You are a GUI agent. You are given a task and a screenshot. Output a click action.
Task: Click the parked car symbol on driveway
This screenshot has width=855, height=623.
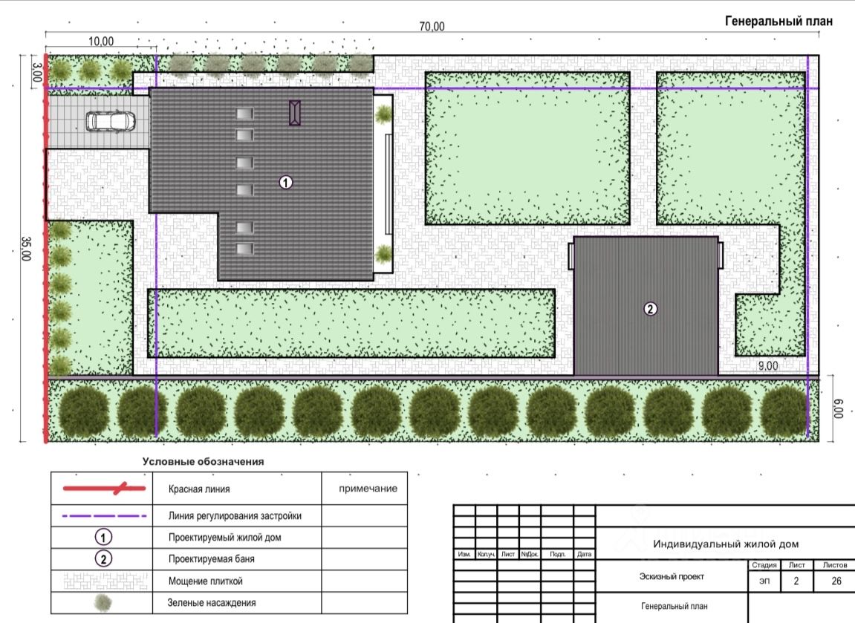111,121
